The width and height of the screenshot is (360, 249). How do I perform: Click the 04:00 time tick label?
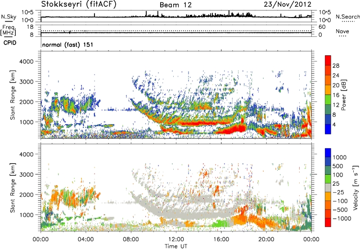(x=86, y=240)
